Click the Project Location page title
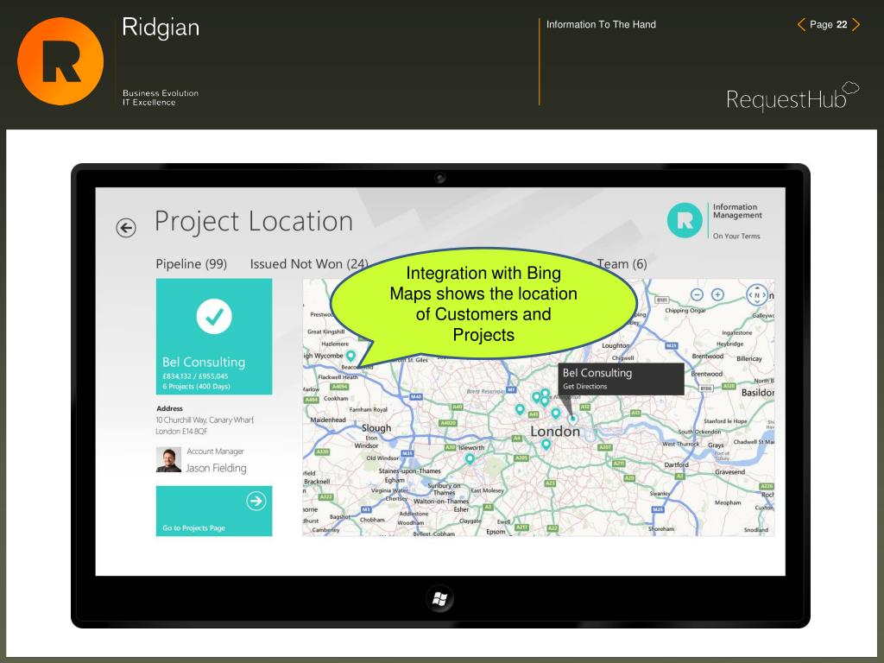 pyautogui.click(x=254, y=221)
